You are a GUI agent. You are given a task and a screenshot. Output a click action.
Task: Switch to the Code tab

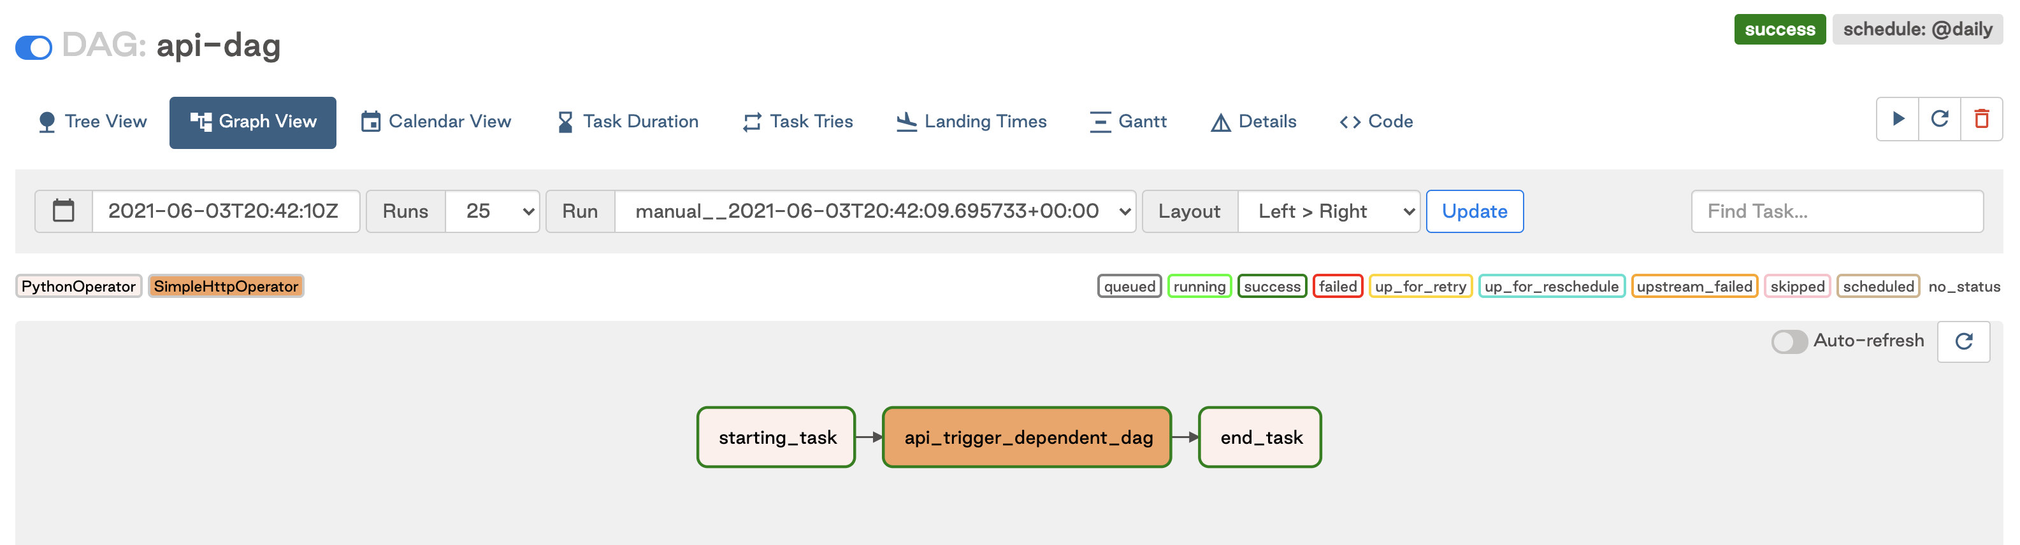click(1376, 122)
